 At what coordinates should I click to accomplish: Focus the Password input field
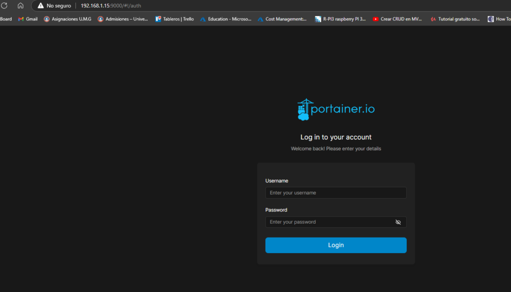[x=329, y=222]
